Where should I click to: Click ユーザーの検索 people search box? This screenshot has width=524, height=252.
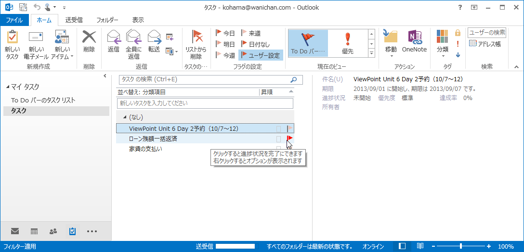click(486, 33)
